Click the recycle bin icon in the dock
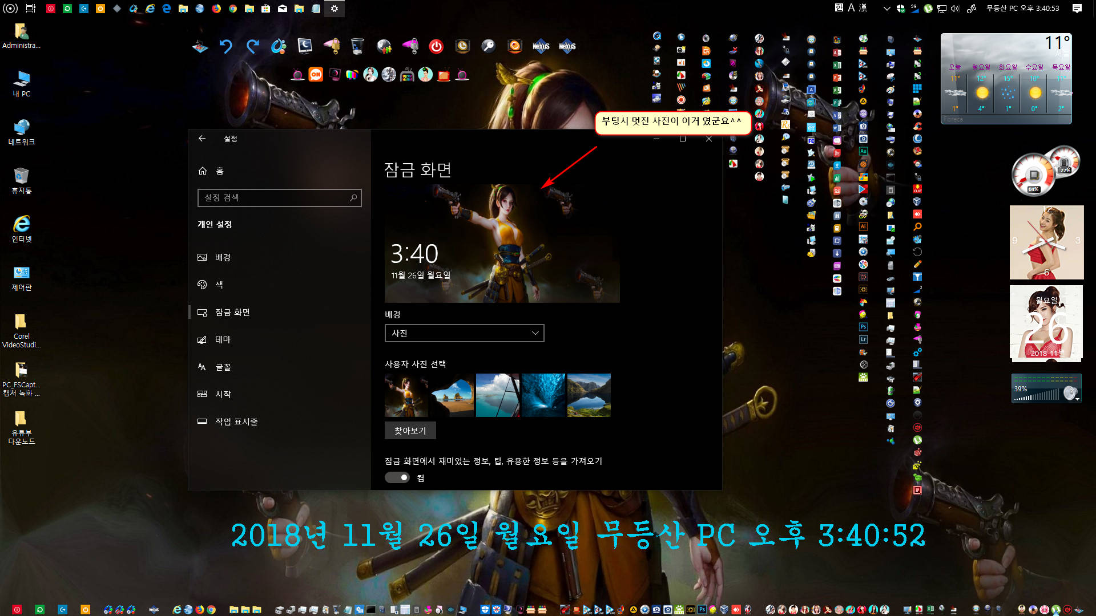Viewport: 1096px width, 616px height. (x=357, y=46)
